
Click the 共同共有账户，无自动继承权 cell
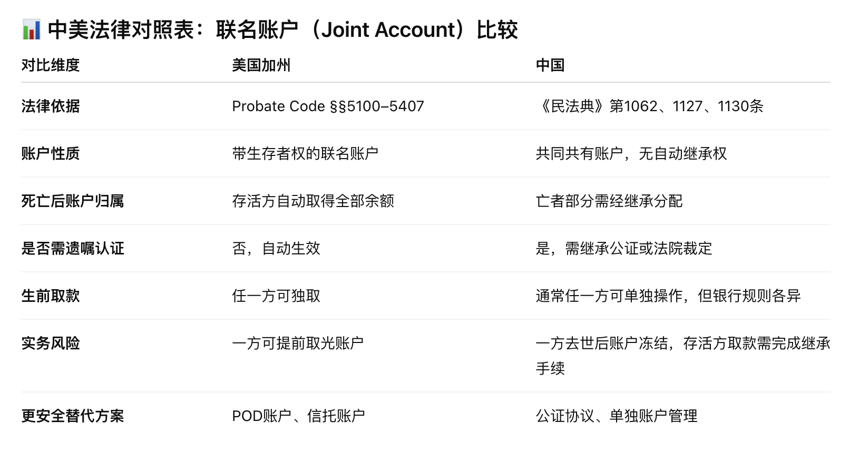pyautogui.click(x=631, y=154)
